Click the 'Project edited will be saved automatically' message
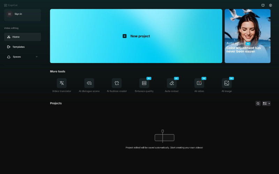 tap(164, 148)
